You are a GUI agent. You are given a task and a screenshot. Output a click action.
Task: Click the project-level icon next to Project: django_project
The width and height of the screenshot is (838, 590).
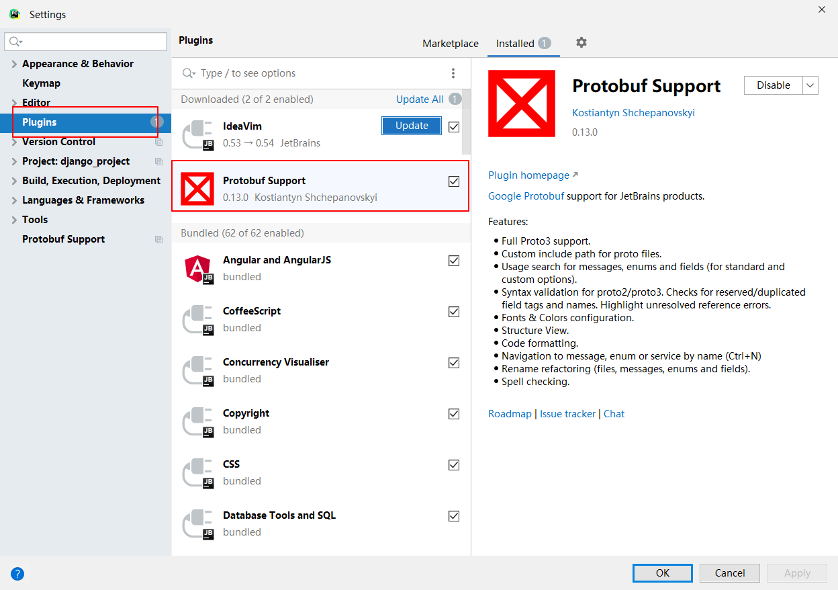point(158,162)
